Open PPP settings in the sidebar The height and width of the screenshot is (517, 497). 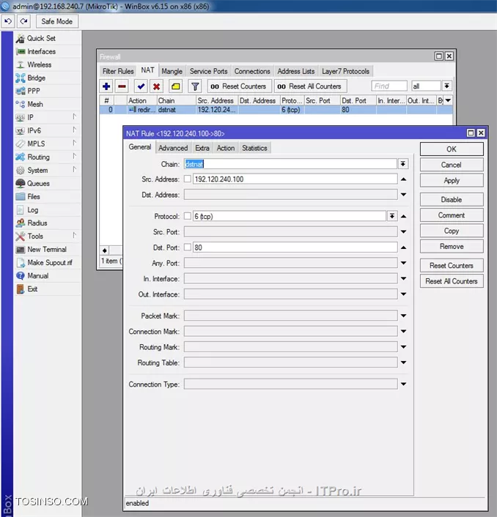(x=34, y=91)
